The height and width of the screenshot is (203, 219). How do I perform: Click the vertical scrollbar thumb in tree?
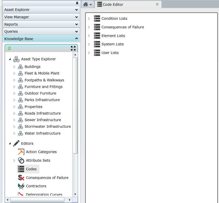point(75,106)
